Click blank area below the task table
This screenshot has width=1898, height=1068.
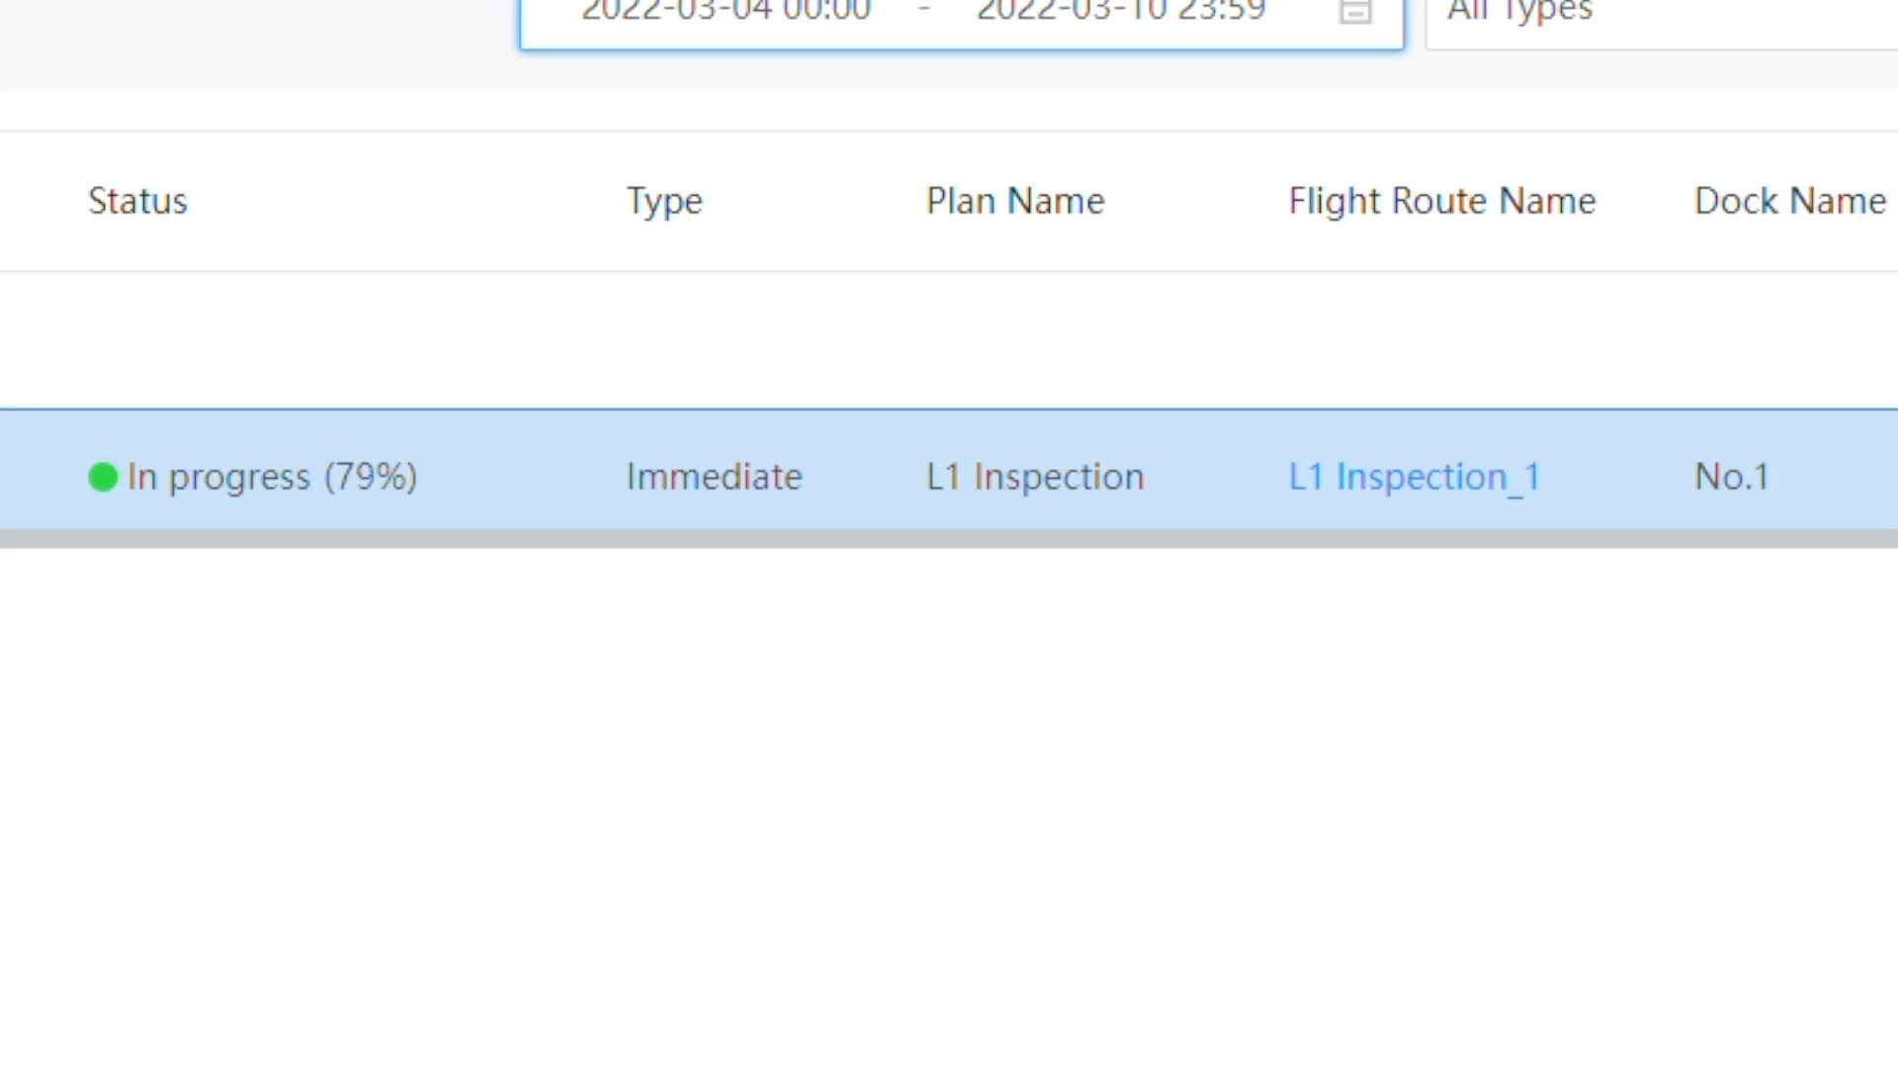click(x=949, y=807)
